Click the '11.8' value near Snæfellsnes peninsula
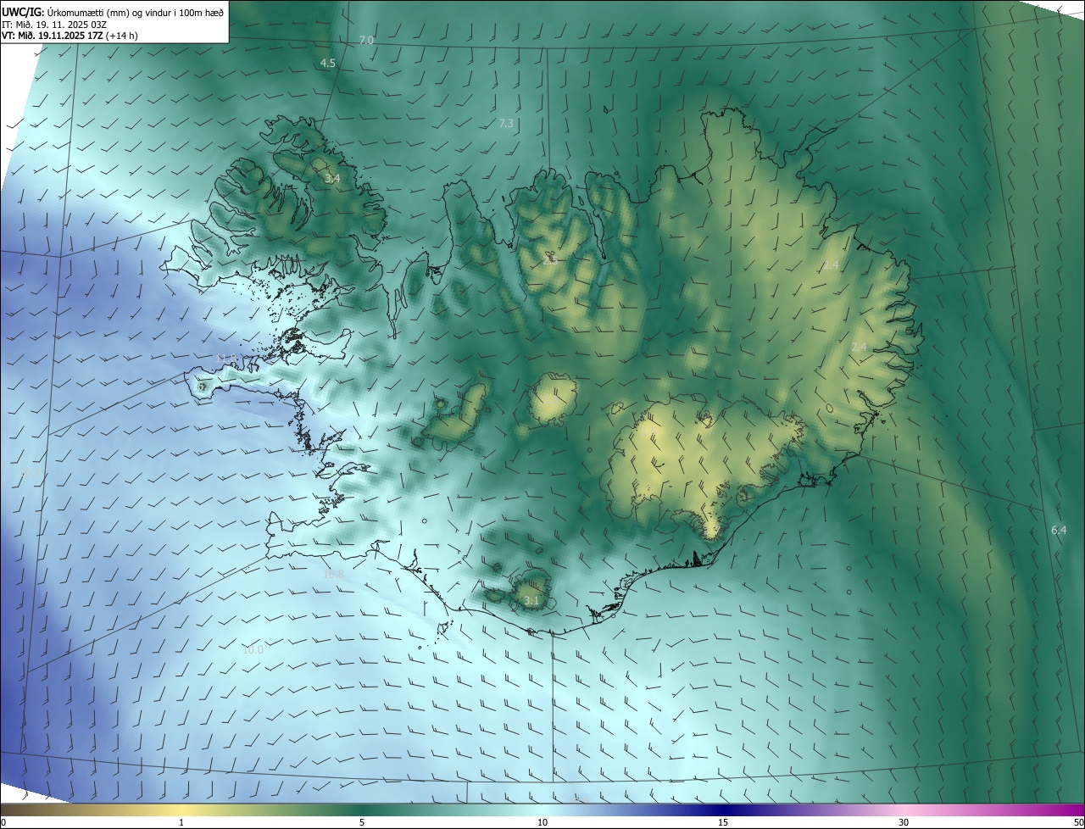This screenshot has height=829, width=1085. click(226, 358)
